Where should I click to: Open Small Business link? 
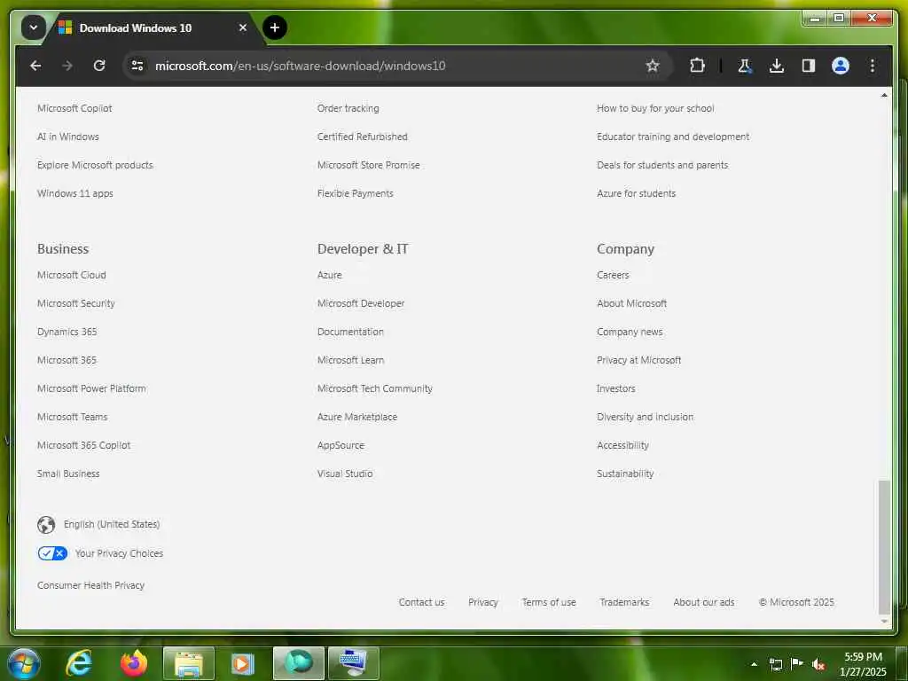pyautogui.click(x=68, y=474)
